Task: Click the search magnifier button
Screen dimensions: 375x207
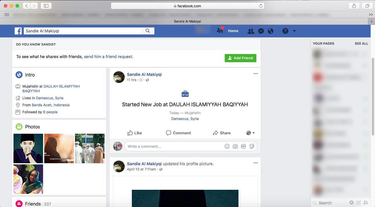Action: (x=148, y=31)
